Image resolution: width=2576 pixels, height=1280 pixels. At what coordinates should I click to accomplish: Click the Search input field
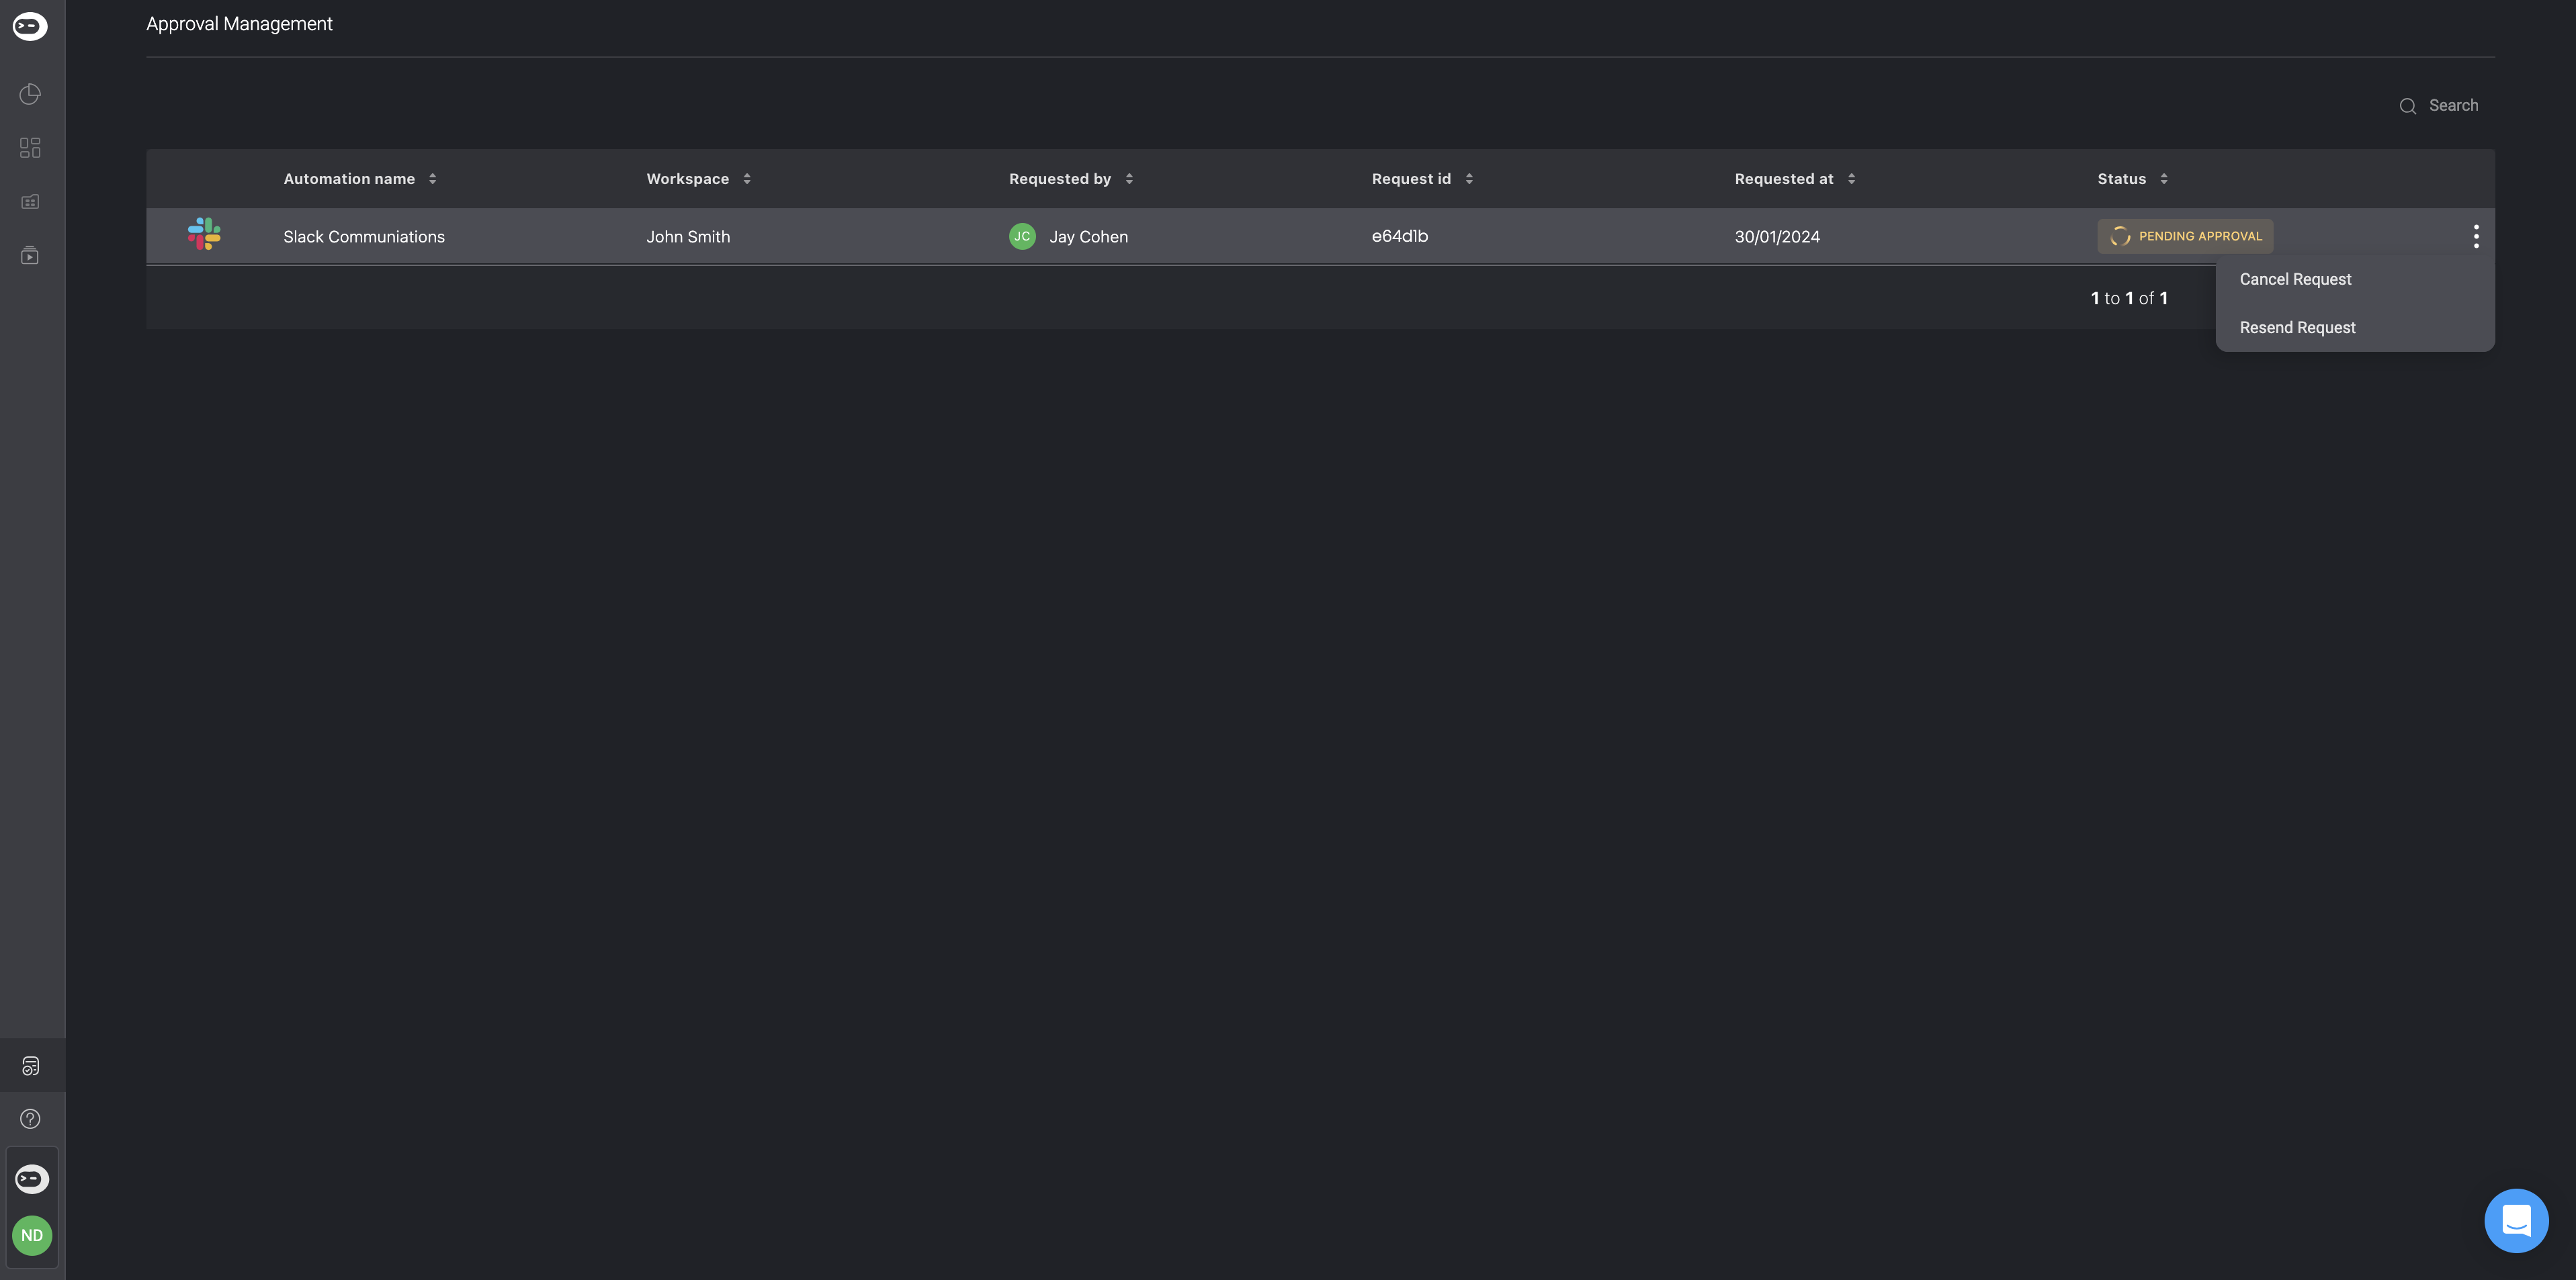[2453, 106]
